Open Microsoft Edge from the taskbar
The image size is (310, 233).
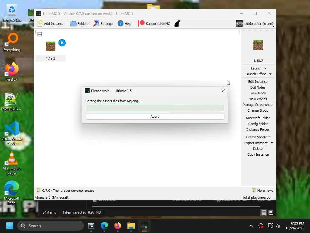point(104,226)
